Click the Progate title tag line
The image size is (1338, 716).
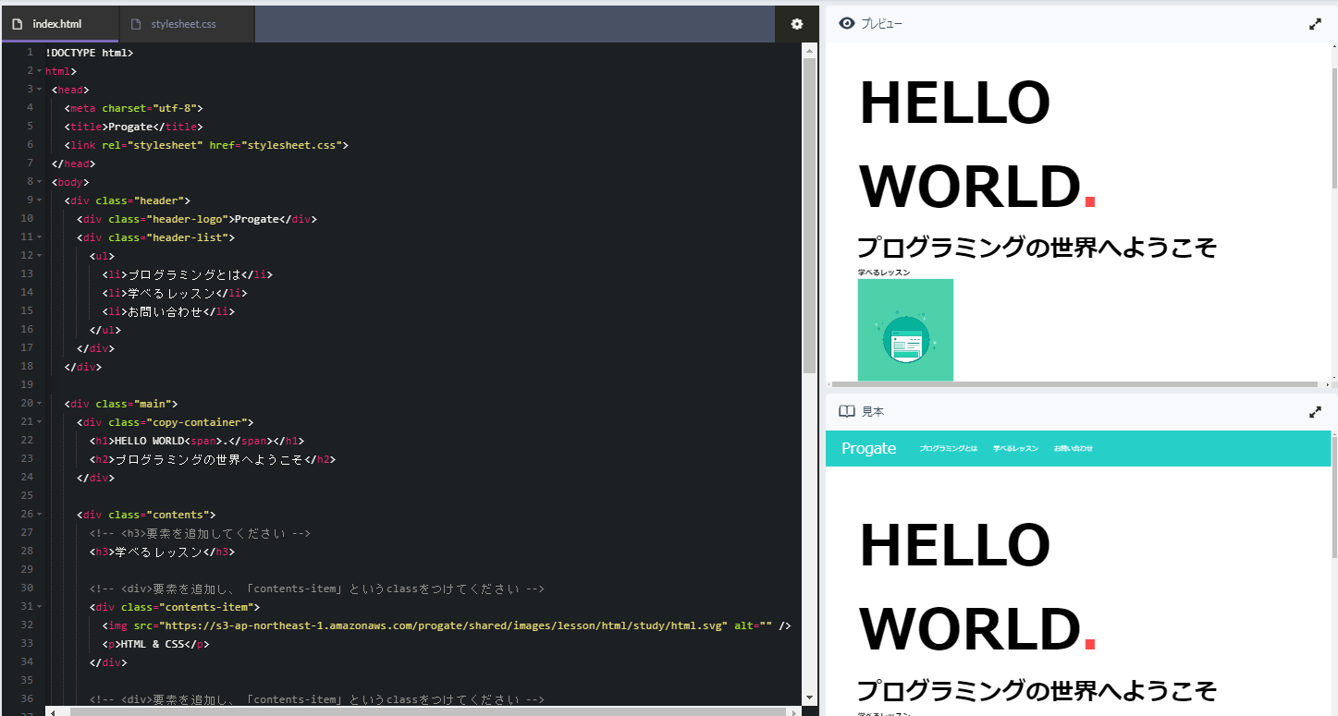133,127
